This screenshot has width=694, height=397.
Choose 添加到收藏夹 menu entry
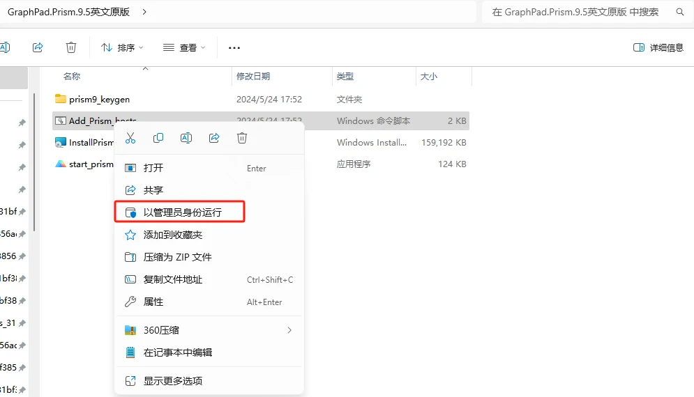point(209,235)
